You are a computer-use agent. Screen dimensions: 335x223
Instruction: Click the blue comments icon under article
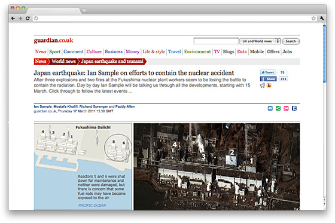[x=270, y=108]
